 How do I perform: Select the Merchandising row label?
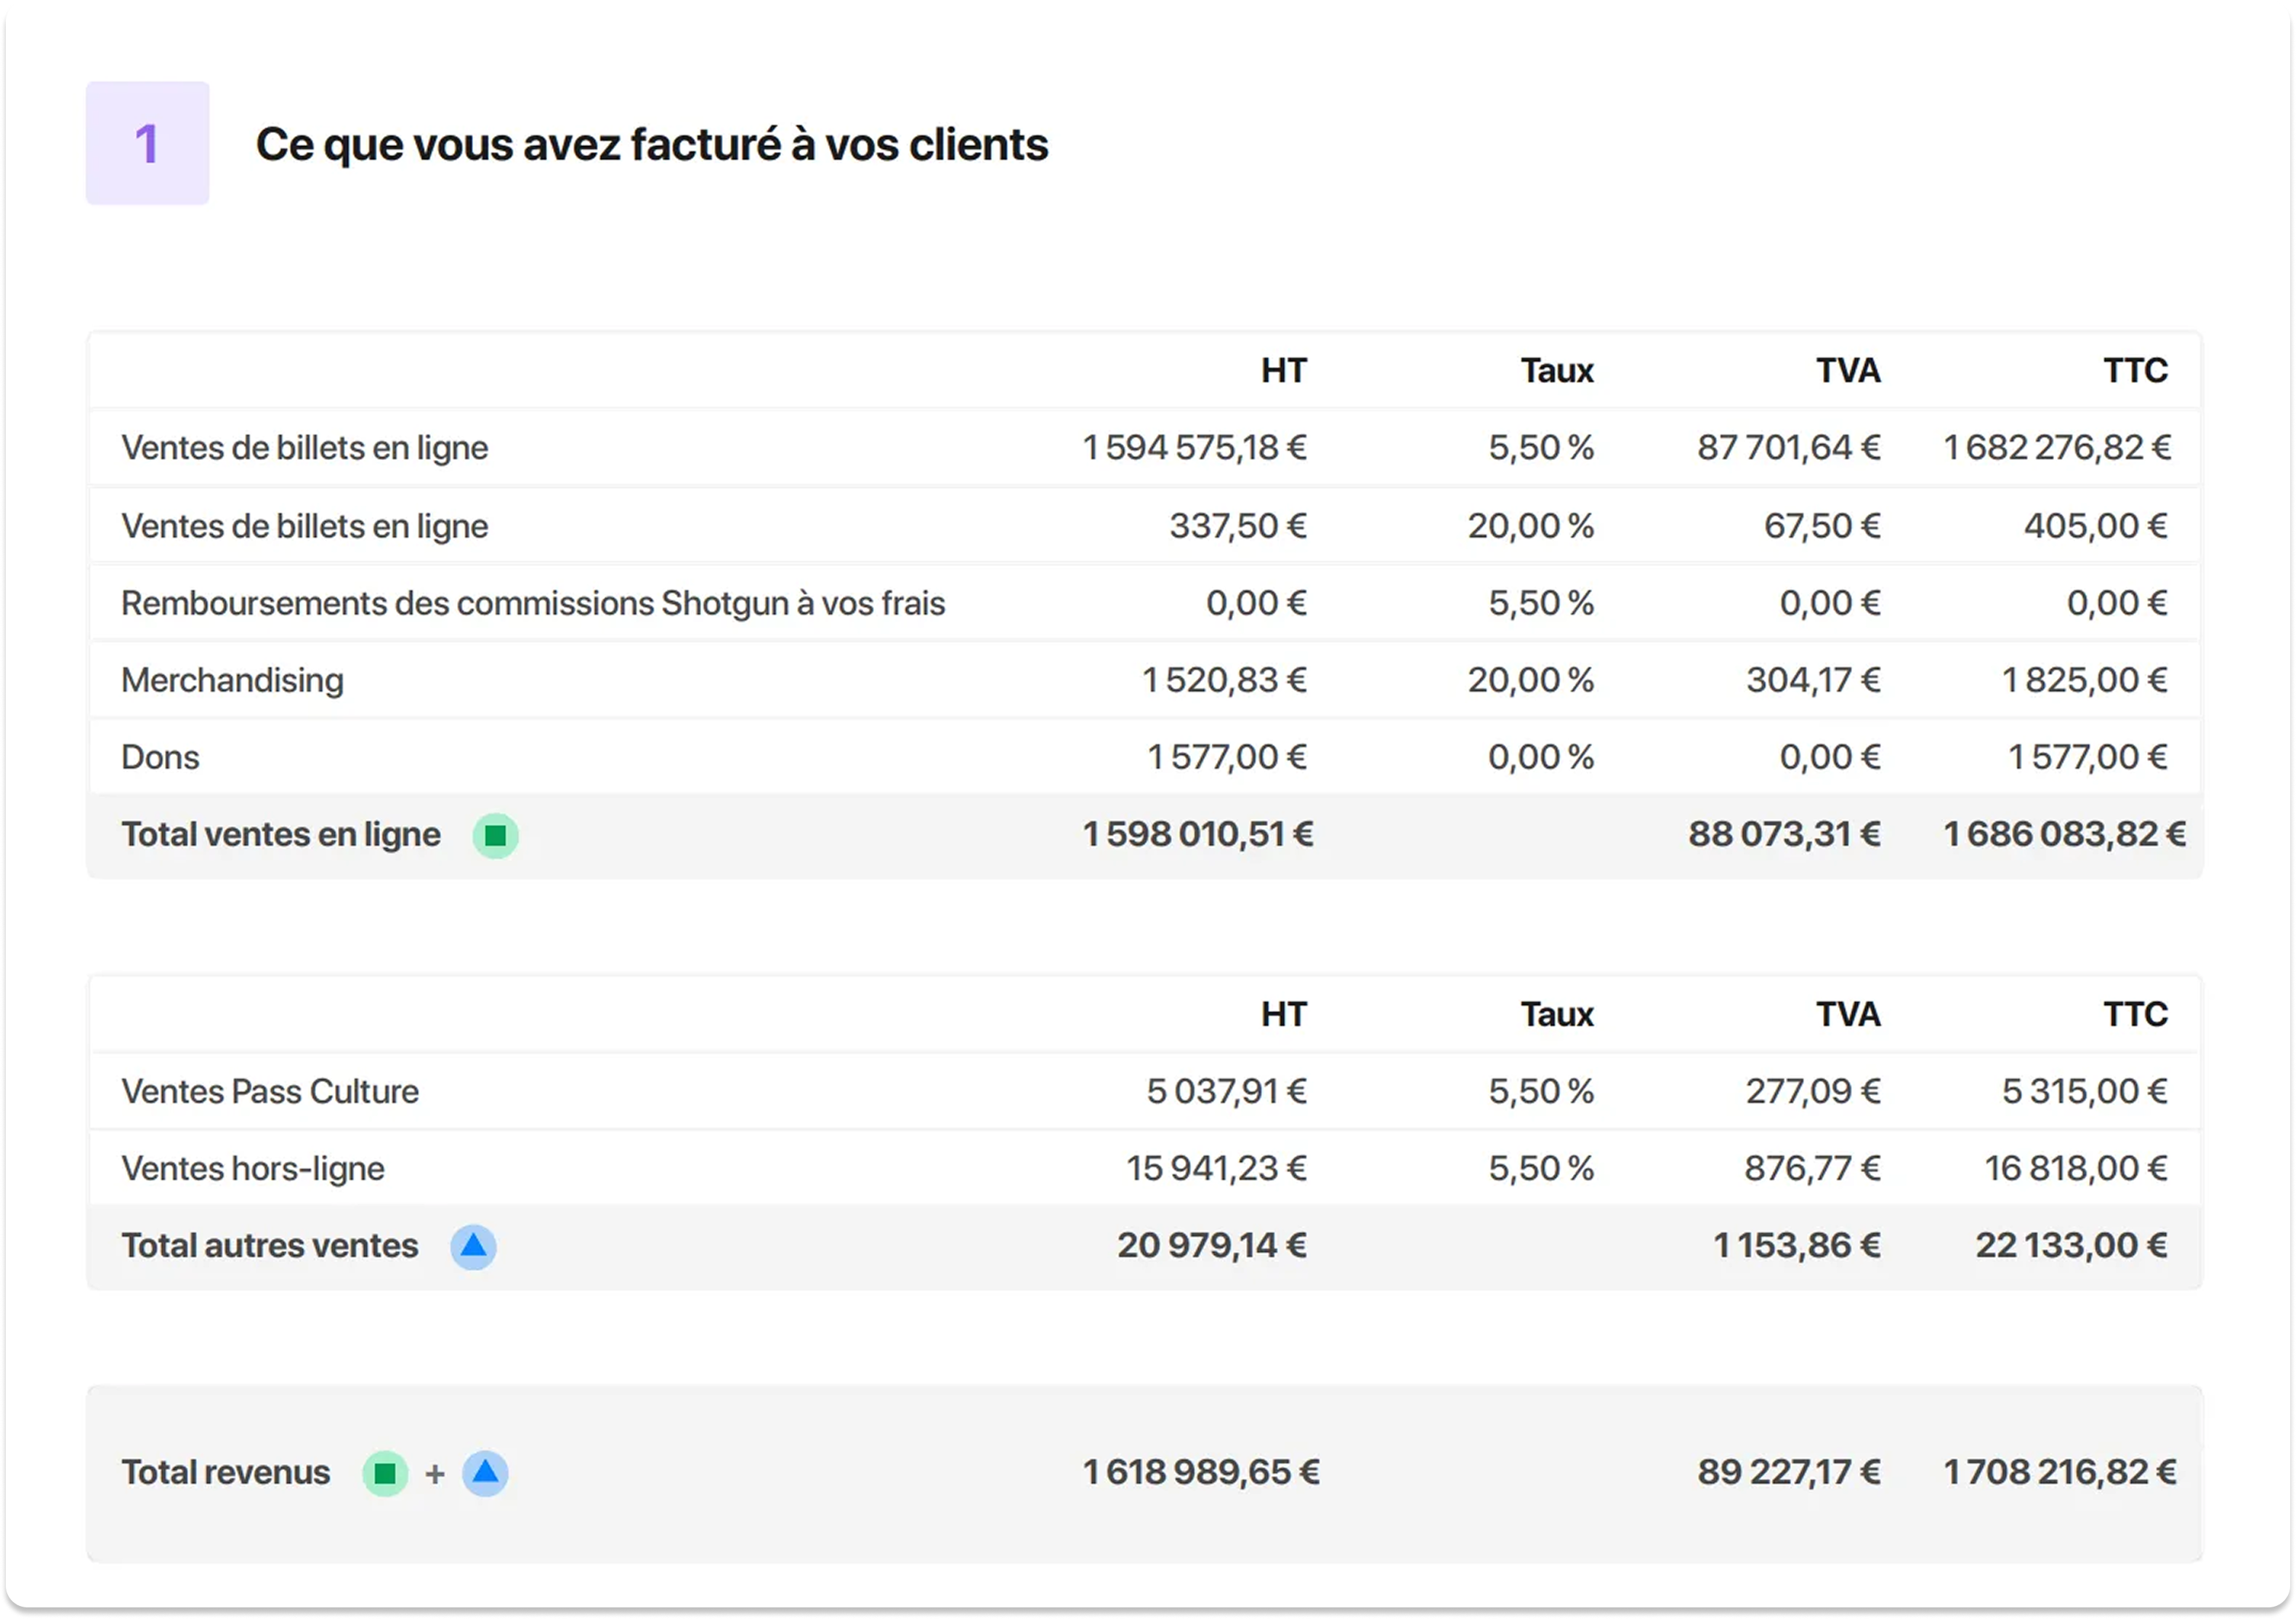tap(232, 680)
